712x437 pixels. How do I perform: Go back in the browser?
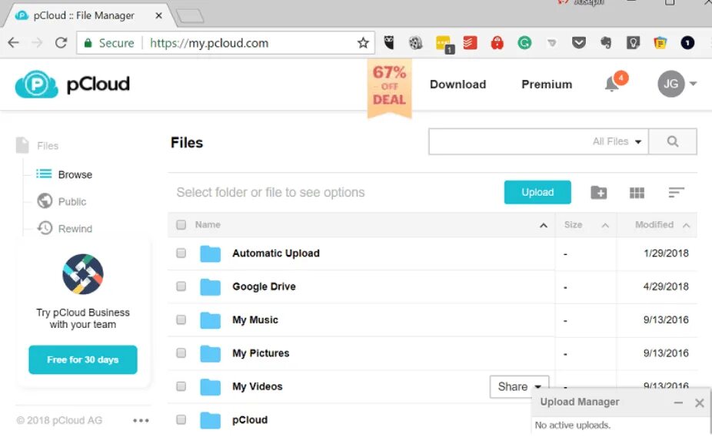tap(14, 43)
